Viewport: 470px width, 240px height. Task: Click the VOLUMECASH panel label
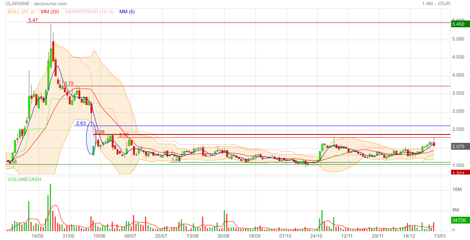coord(25,179)
